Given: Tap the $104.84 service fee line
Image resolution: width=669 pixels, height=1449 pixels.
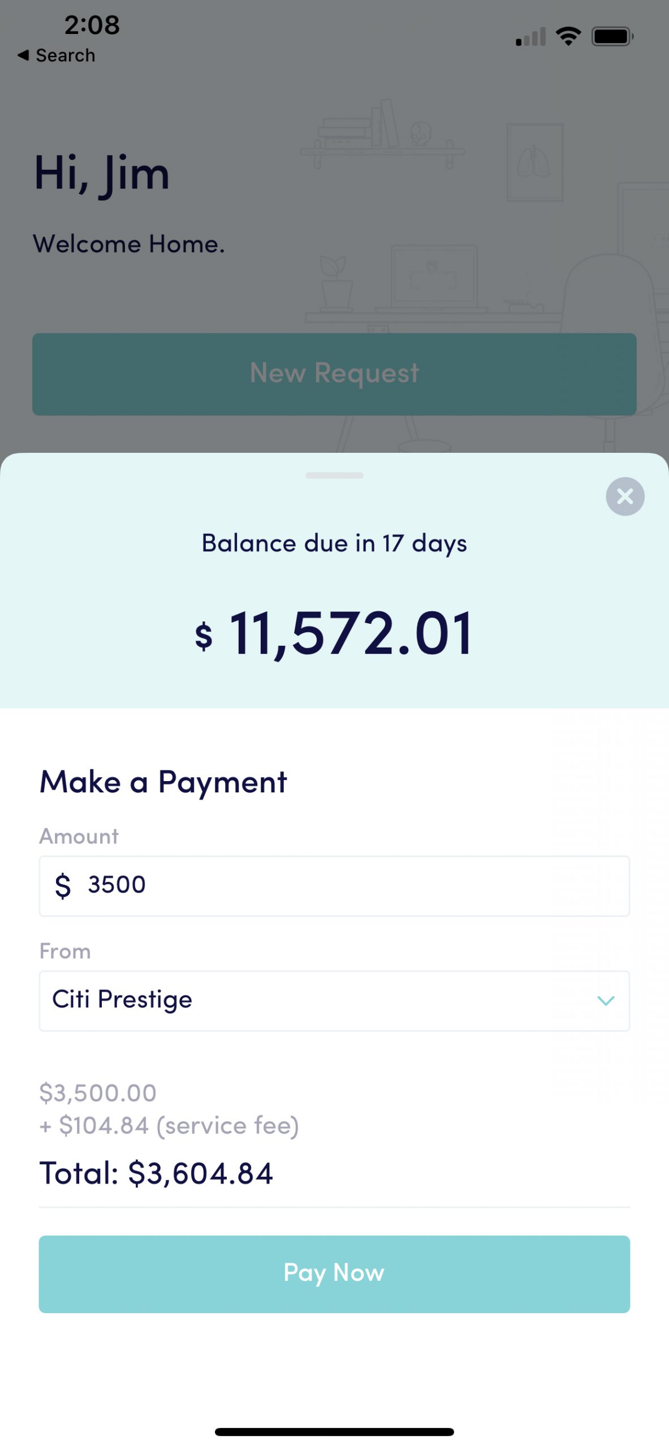Looking at the screenshot, I should pyautogui.click(x=170, y=1125).
